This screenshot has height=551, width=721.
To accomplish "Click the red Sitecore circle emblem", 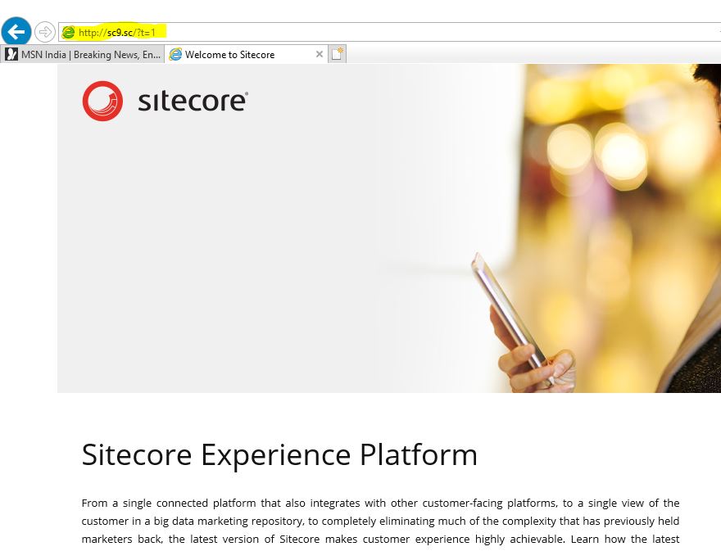I will click(x=102, y=101).
